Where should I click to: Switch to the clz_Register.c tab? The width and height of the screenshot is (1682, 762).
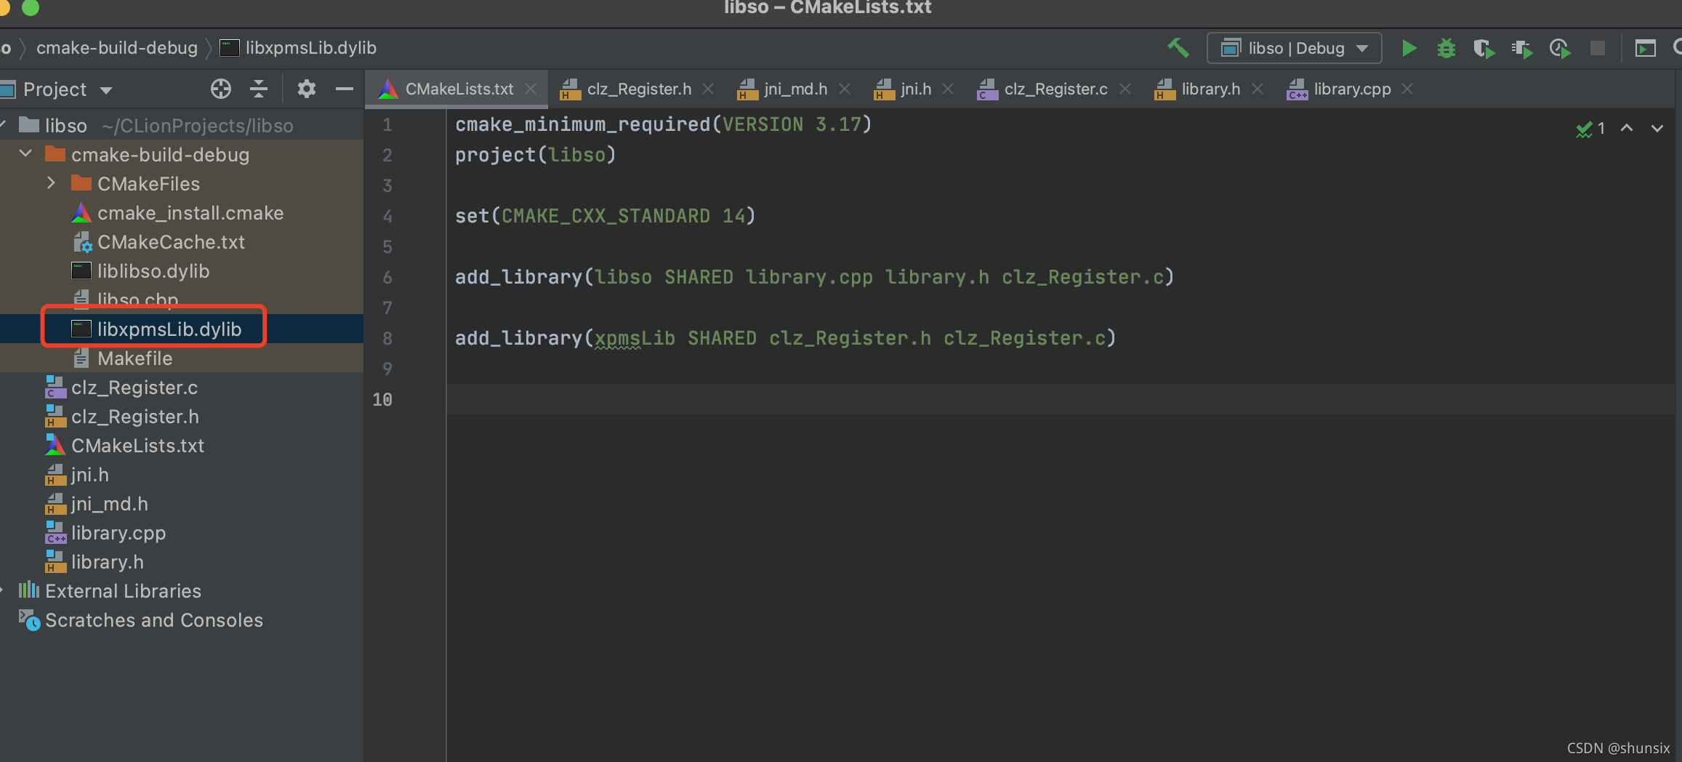[x=1055, y=89]
